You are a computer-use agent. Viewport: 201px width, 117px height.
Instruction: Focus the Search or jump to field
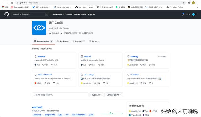[30, 14]
